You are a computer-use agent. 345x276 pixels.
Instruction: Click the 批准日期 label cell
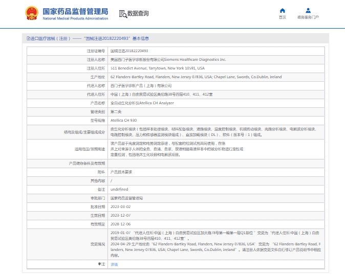point(68,207)
